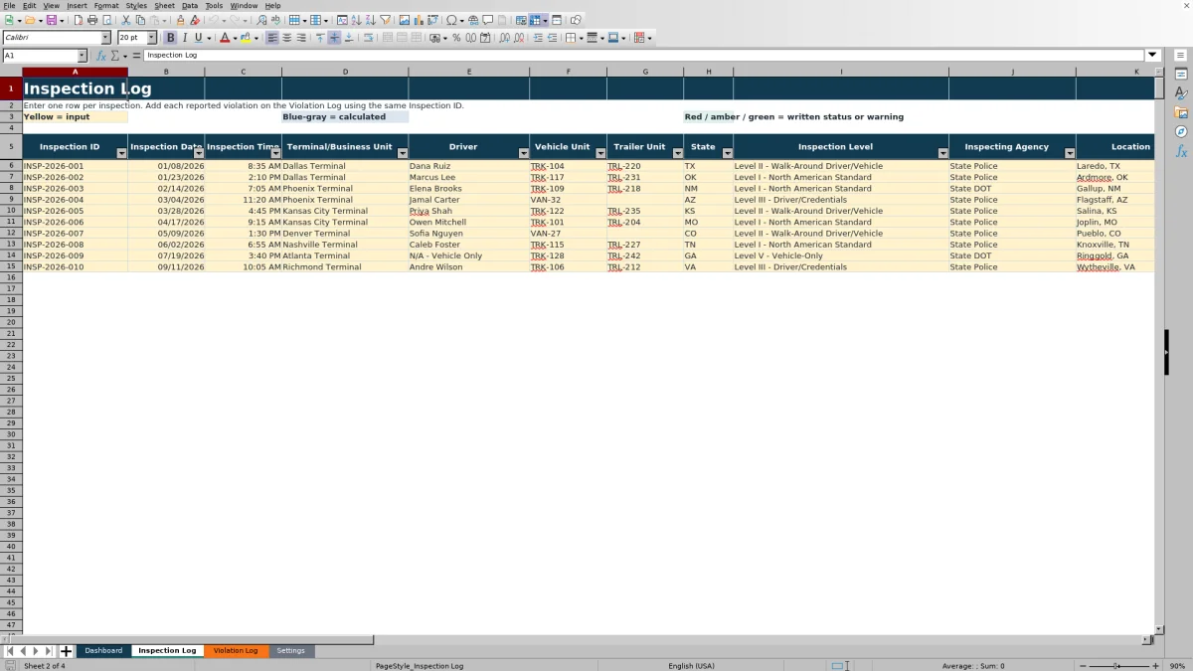Open Inspection Level filter dropdown
1193x671 pixels.
tap(942, 153)
